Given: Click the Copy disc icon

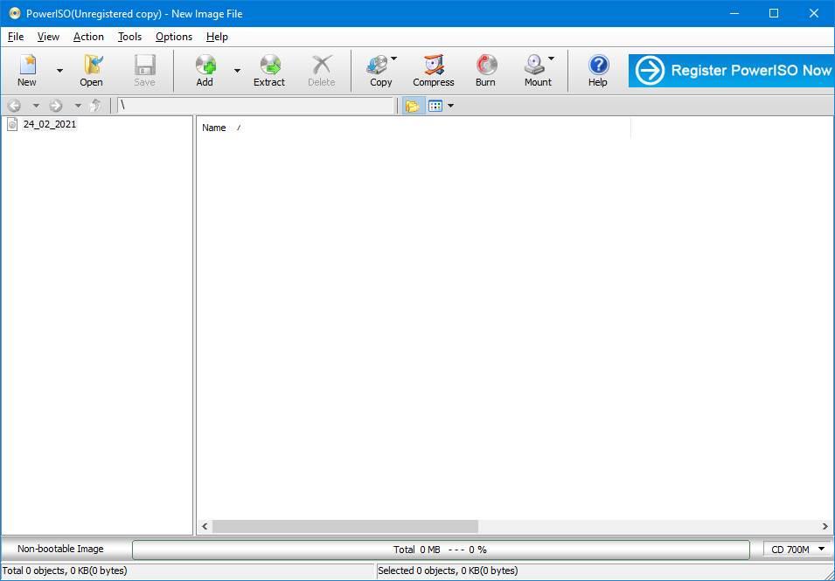Looking at the screenshot, I should pyautogui.click(x=378, y=65).
